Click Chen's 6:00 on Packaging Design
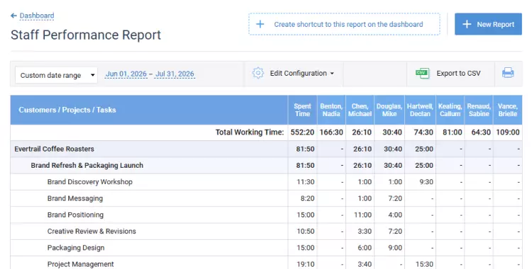The height and width of the screenshot is (269, 532). point(365,248)
